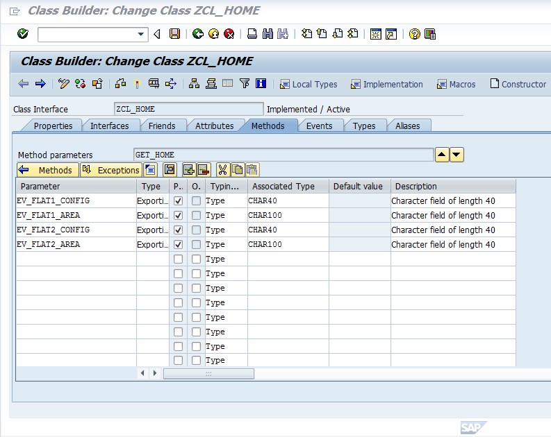Toggle Pass by Value for EV_FLAT2_AREA
The height and width of the screenshot is (437, 551).
pos(178,244)
